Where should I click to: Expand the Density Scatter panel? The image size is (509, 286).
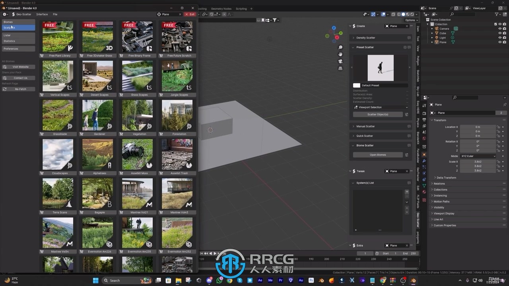(381, 38)
